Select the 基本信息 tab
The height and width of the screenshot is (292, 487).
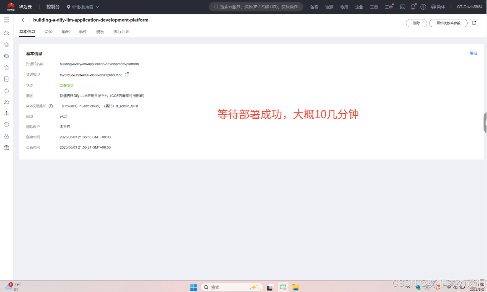click(27, 32)
